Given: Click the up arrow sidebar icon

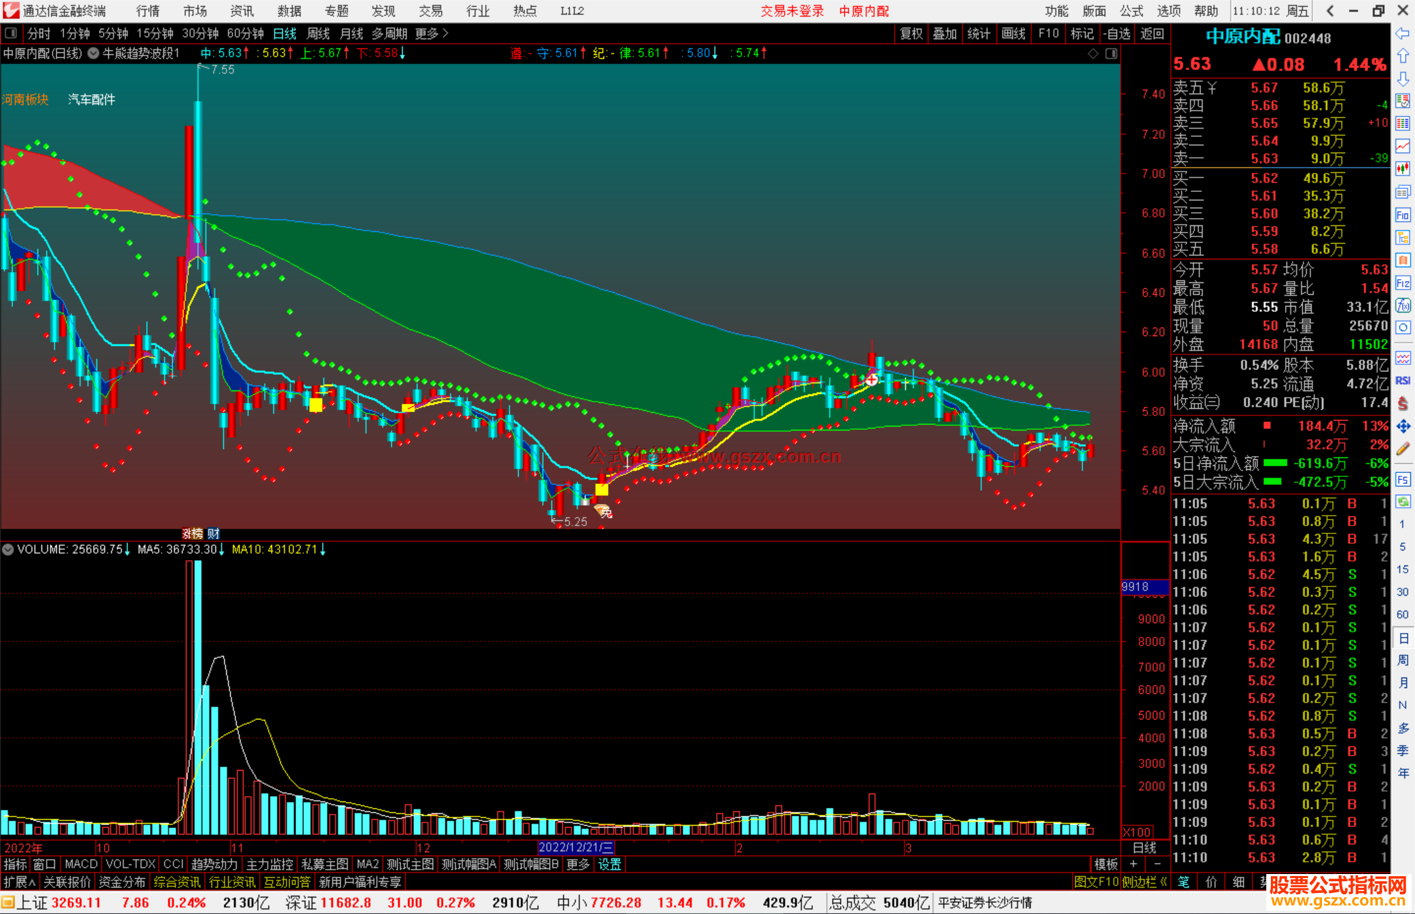Looking at the screenshot, I should [1403, 56].
